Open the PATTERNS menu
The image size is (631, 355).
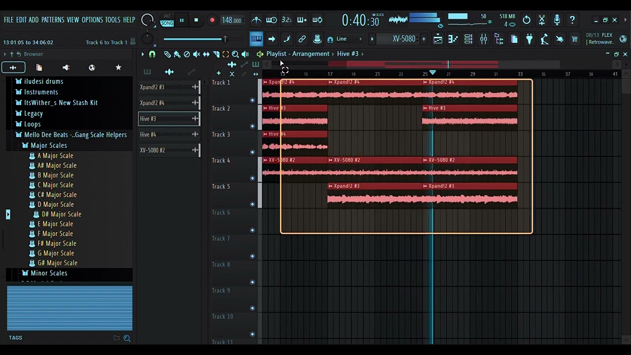click(53, 20)
